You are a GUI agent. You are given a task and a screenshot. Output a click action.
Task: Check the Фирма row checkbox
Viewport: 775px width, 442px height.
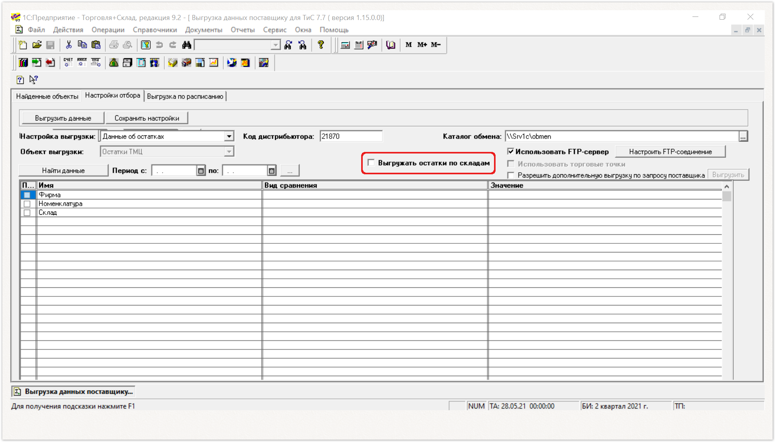pyautogui.click(x=27, y=195)
